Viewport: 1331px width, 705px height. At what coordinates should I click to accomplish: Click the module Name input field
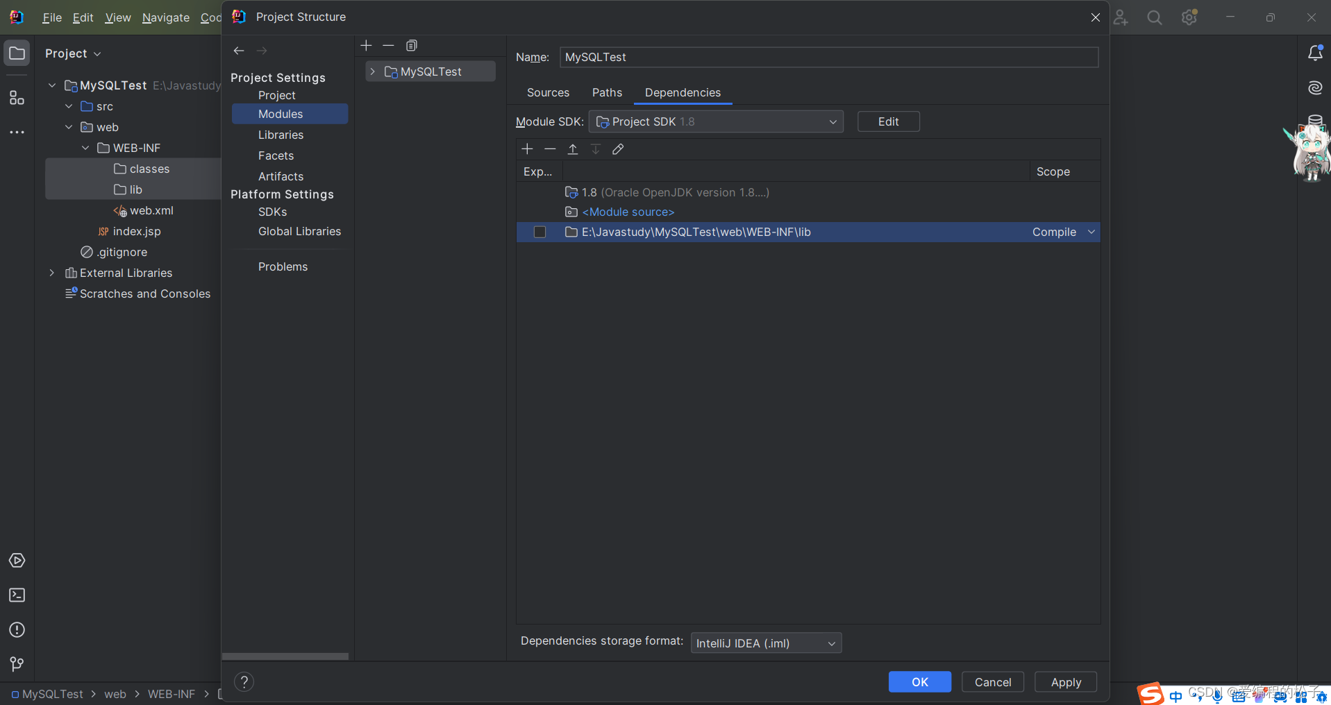[829, 58]
